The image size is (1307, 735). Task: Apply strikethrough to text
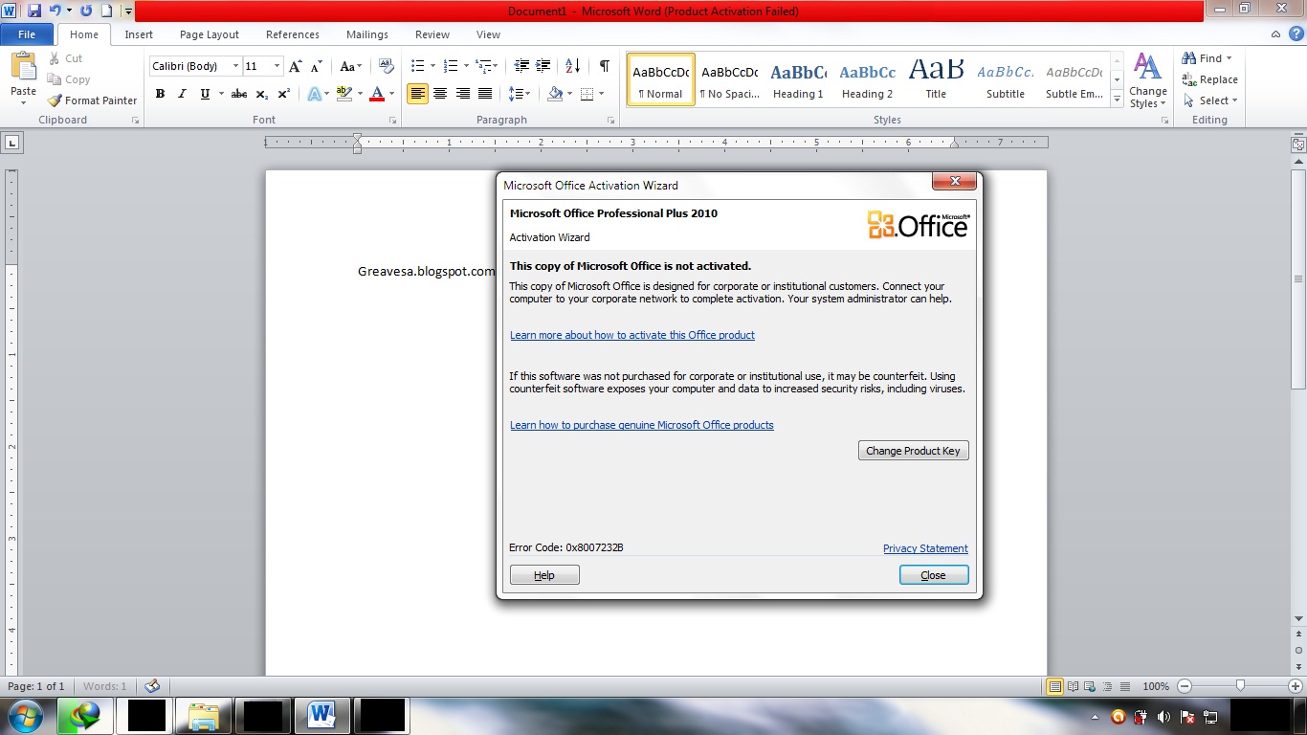(x=238, y=94)
